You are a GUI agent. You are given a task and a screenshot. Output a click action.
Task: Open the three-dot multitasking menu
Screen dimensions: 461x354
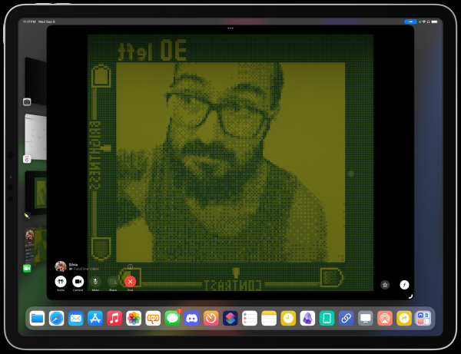230,28
